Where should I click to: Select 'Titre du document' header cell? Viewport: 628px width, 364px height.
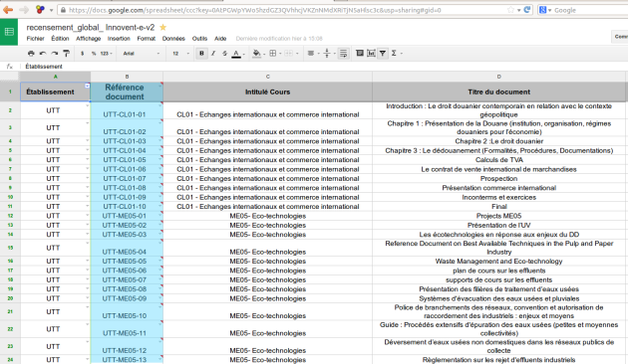[x=499, y=91]
